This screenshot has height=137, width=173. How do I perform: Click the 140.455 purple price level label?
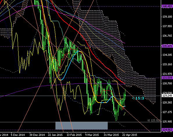coord(167,7)
